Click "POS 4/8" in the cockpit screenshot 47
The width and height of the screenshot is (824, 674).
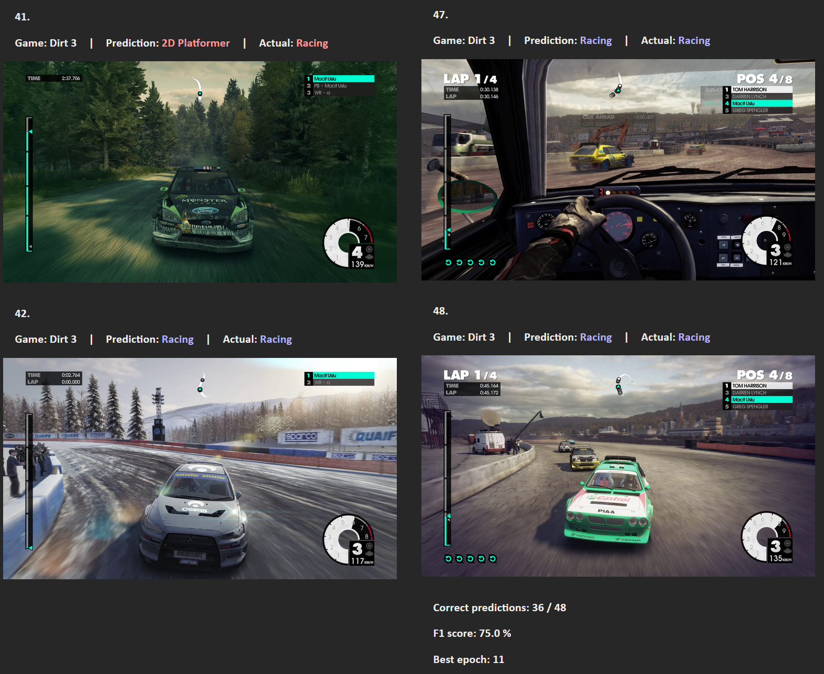(x=764, y=79)
